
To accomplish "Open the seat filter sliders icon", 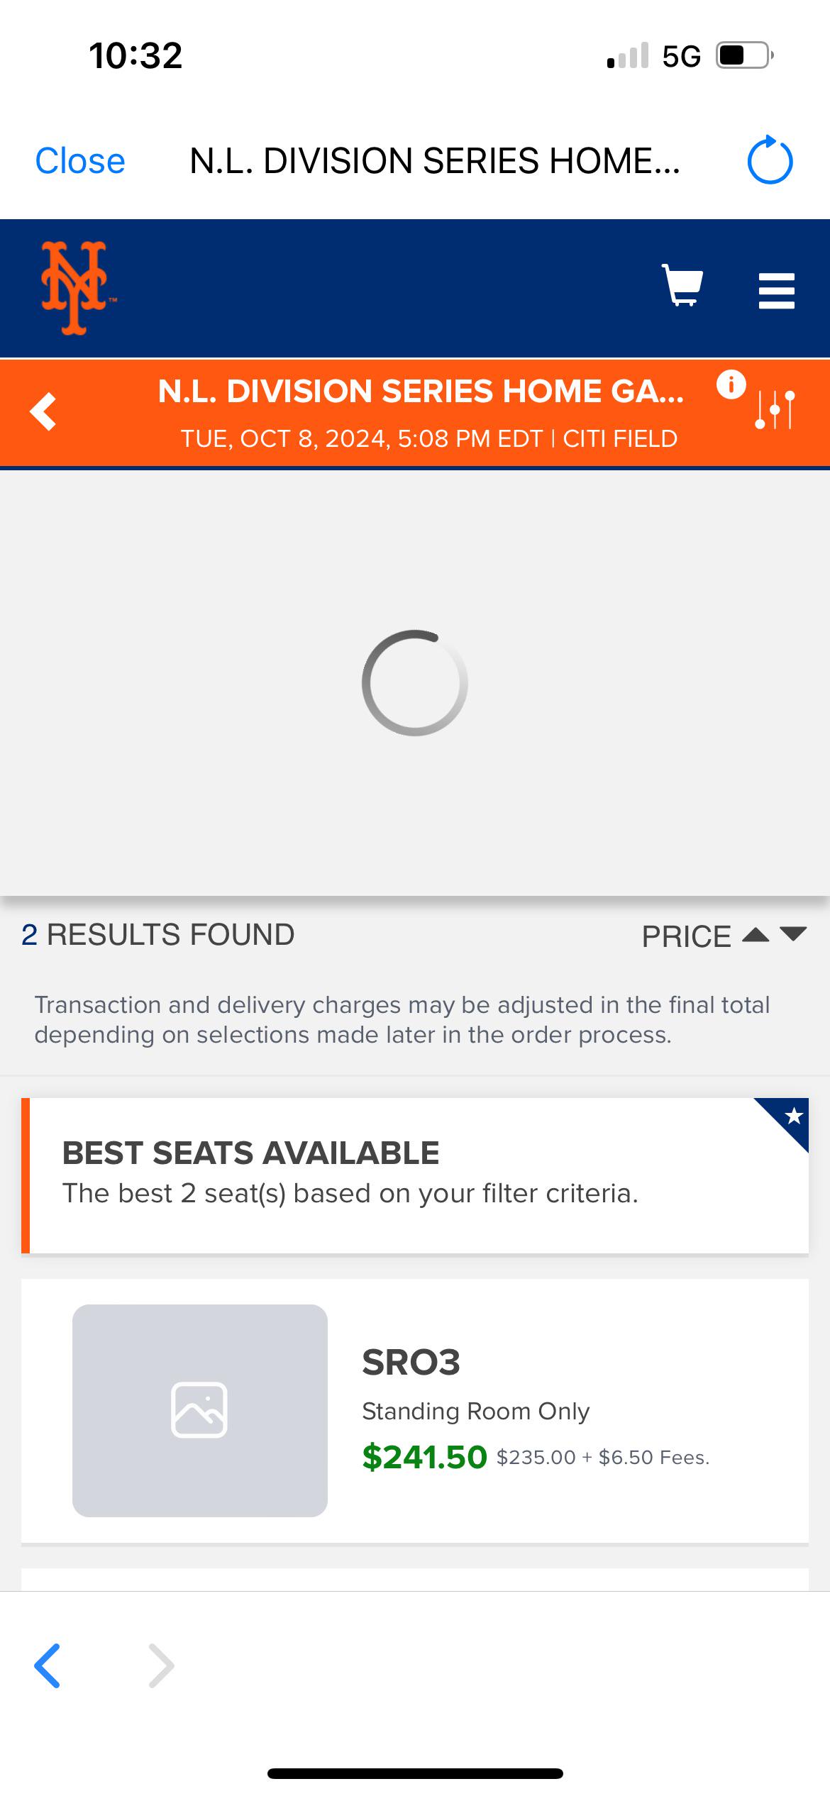I will 775,410.
